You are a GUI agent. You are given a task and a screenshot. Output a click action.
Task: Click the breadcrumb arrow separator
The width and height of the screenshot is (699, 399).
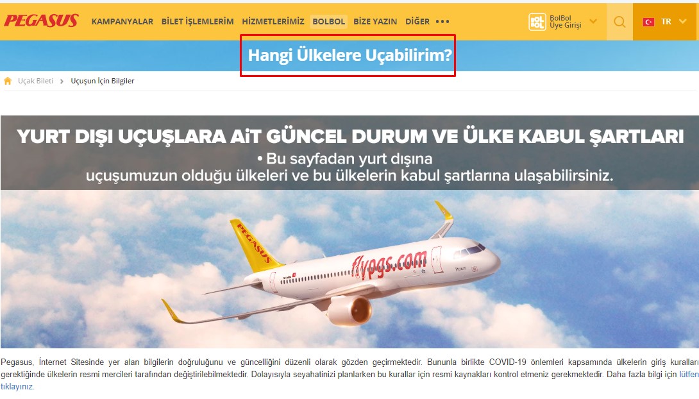(62, 81)
